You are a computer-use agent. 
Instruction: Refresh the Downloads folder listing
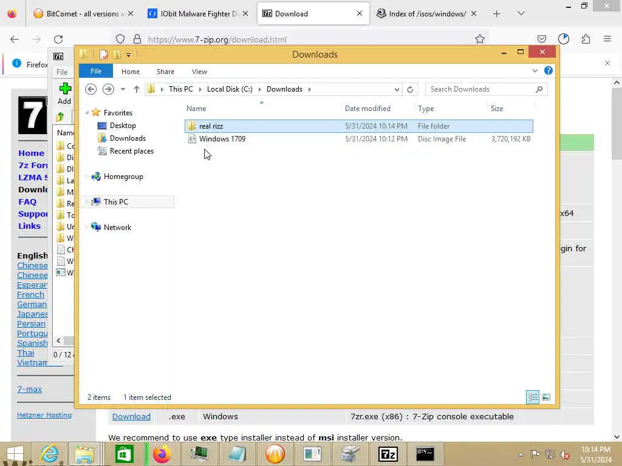pos(410,89)
